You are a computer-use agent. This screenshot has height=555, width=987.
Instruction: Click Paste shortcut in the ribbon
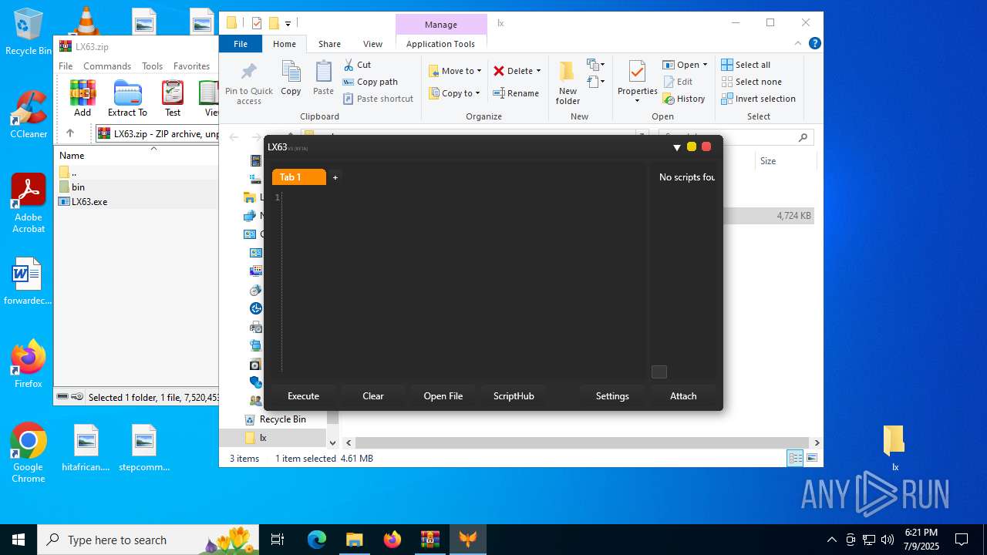coord(378,99)
